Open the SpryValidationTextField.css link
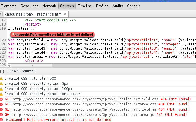 (x=85, y=99)
